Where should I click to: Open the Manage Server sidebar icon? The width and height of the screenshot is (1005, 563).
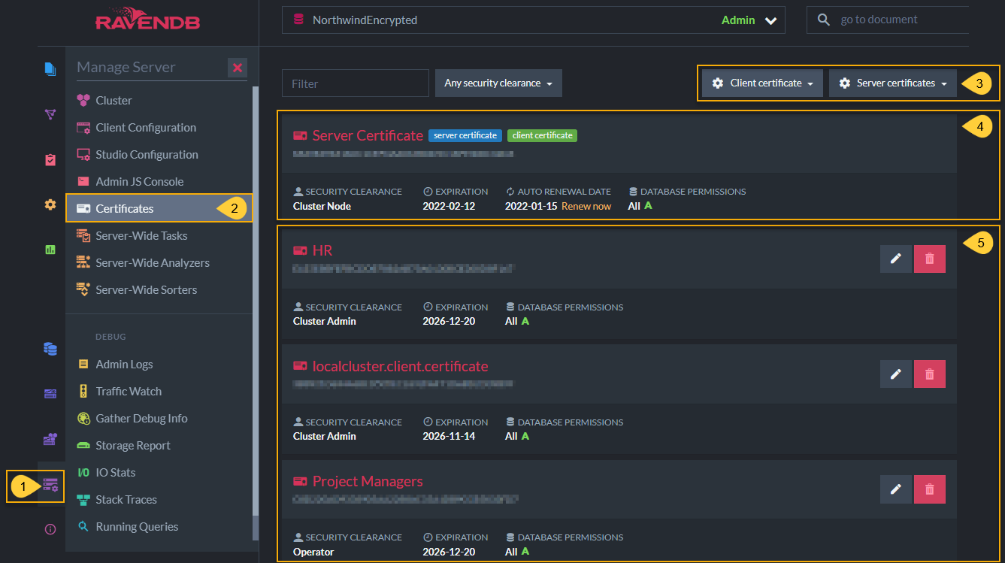click(50, 484)
